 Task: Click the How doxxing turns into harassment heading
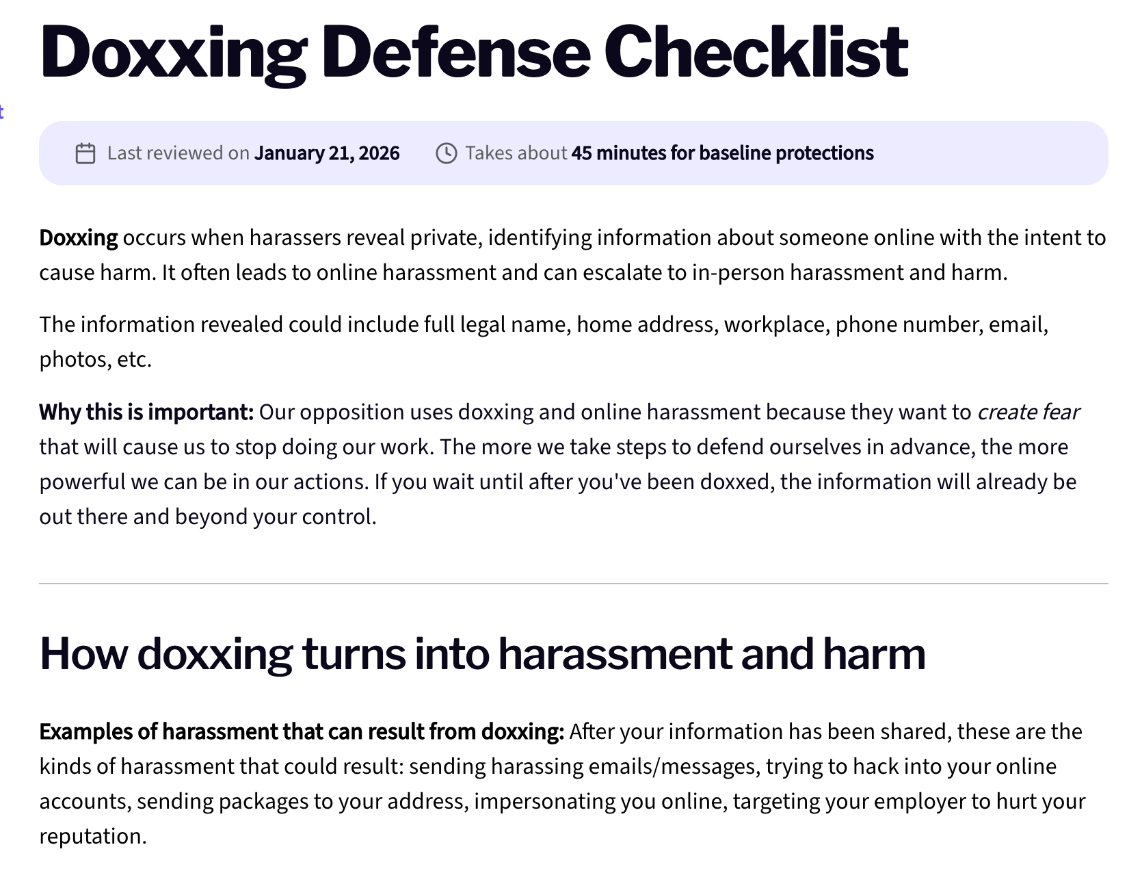[482, 654]
